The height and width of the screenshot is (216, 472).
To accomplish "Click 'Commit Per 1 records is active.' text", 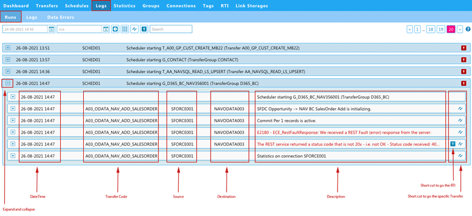I will pos(287,121).
